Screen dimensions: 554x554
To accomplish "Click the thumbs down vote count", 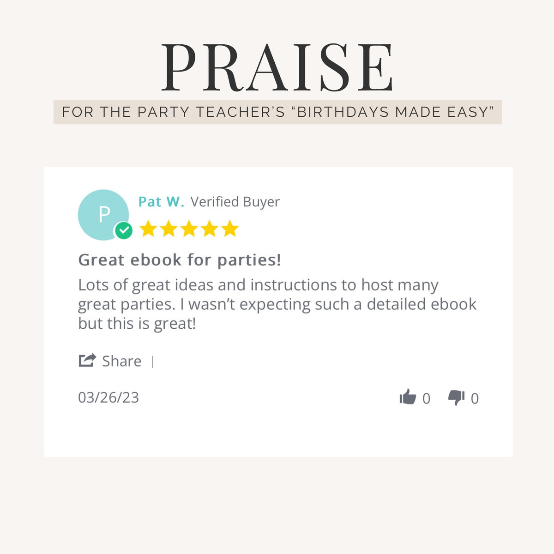I will 475,398.
